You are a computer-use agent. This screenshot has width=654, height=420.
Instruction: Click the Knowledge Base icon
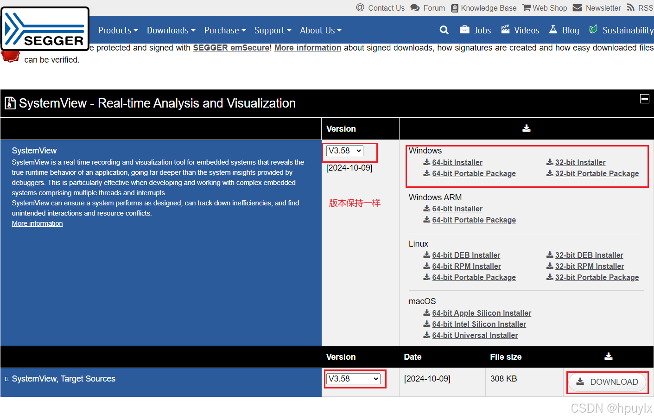[454, 8]
